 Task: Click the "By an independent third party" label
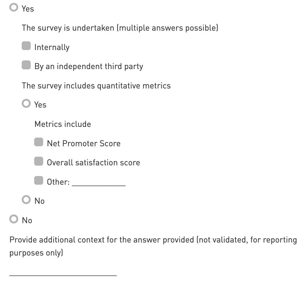pyautogui.click(x=89, y=66)
